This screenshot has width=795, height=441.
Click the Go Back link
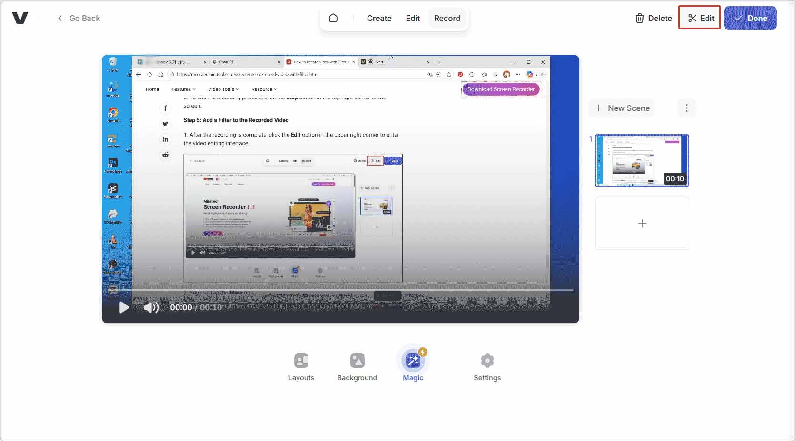point(79,18)
